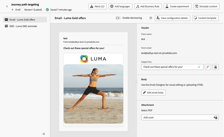
Task: Click the Add asset input field
Action: [180, 117]
